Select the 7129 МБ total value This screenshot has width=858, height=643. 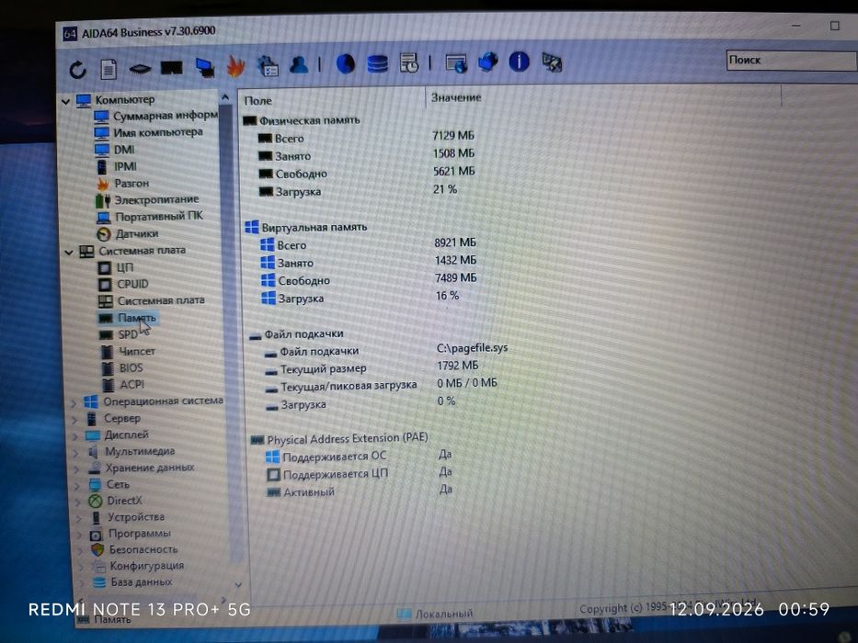point(453,135)
